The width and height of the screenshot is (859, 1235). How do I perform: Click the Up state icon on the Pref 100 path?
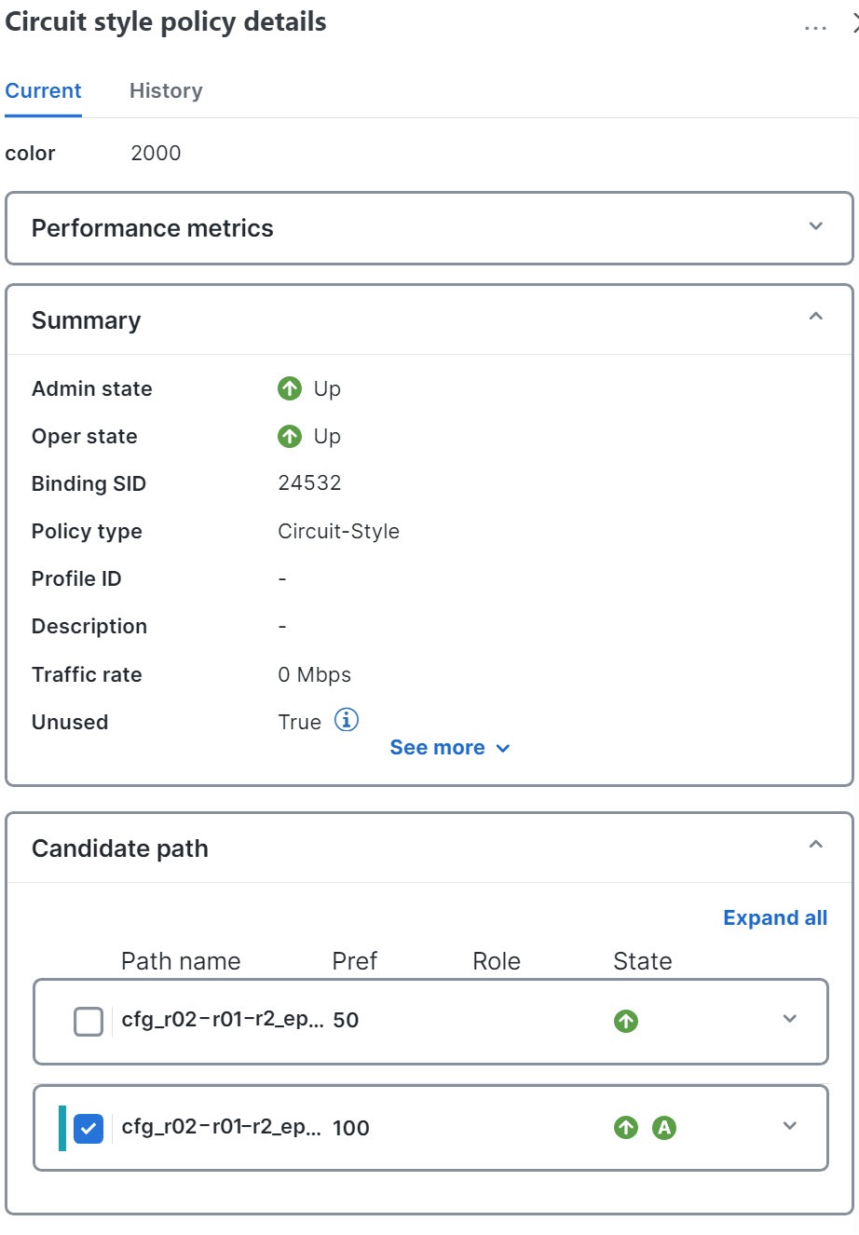coord(624,1128)
